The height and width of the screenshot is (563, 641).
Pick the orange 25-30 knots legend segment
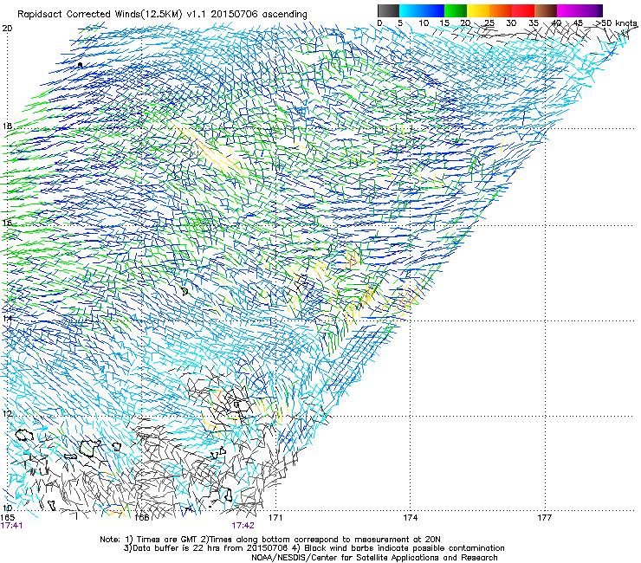pos(501,10)
